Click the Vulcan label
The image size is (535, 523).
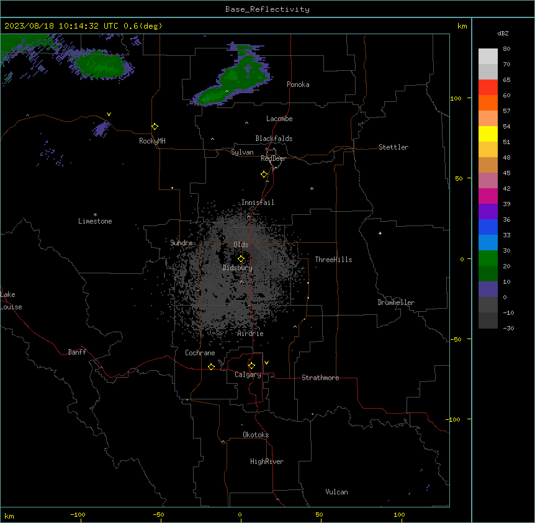336,492
